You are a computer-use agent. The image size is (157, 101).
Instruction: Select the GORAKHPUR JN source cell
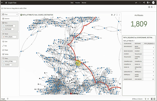tap(128, 72)
